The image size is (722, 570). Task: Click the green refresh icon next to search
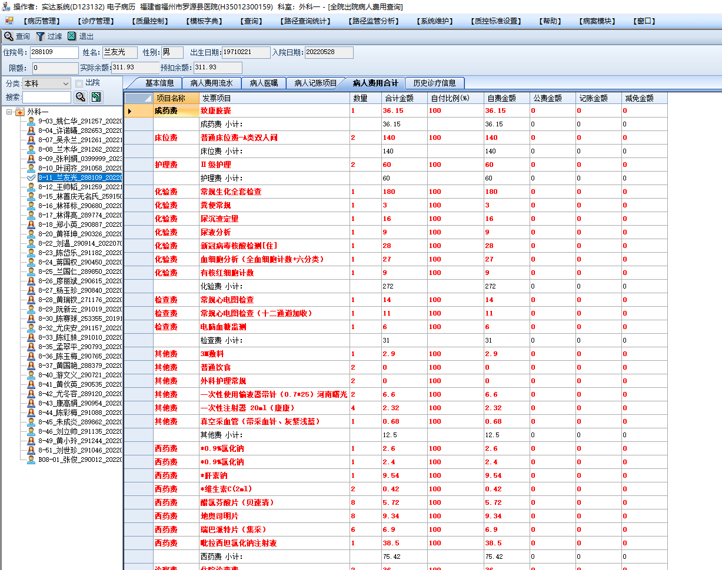click(96, 97)
